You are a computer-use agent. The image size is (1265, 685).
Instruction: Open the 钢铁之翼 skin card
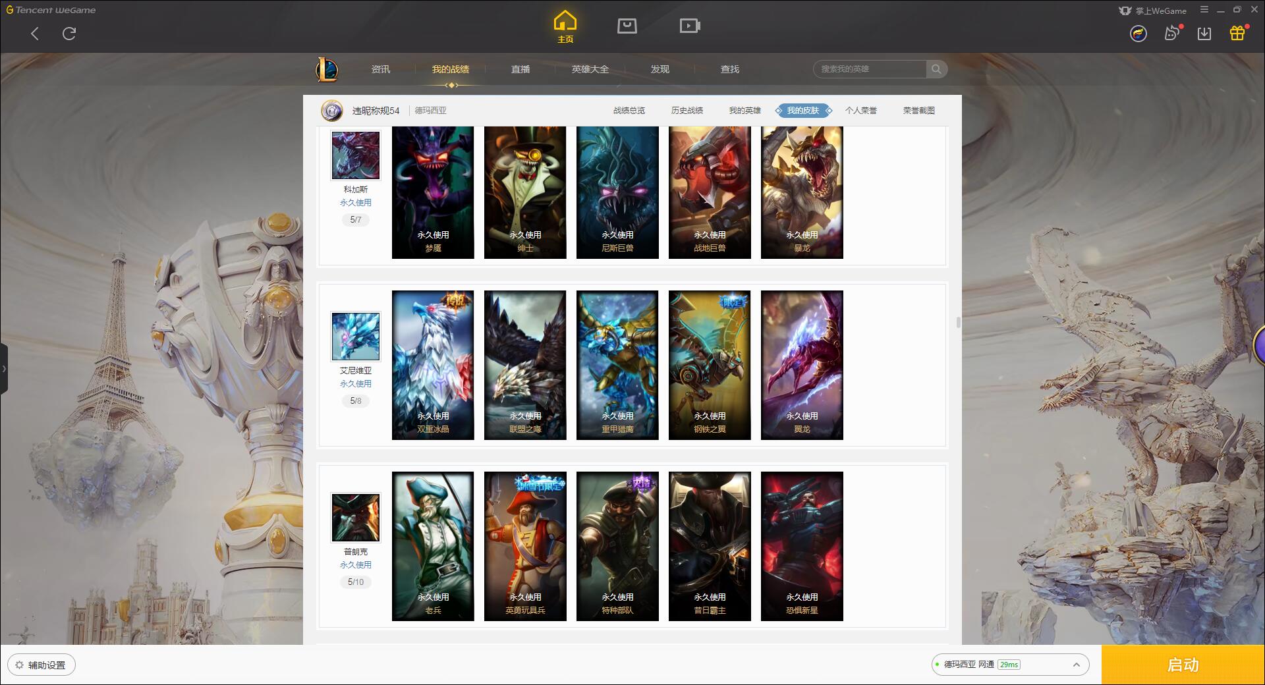point(710,365)
